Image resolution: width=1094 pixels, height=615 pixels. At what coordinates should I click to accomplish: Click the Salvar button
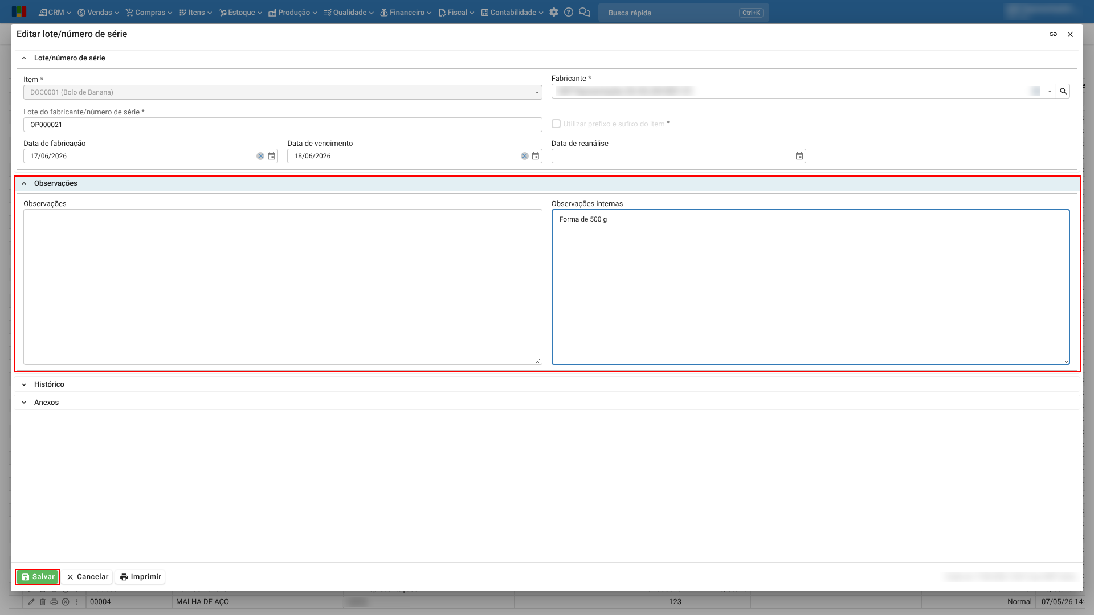38,577
